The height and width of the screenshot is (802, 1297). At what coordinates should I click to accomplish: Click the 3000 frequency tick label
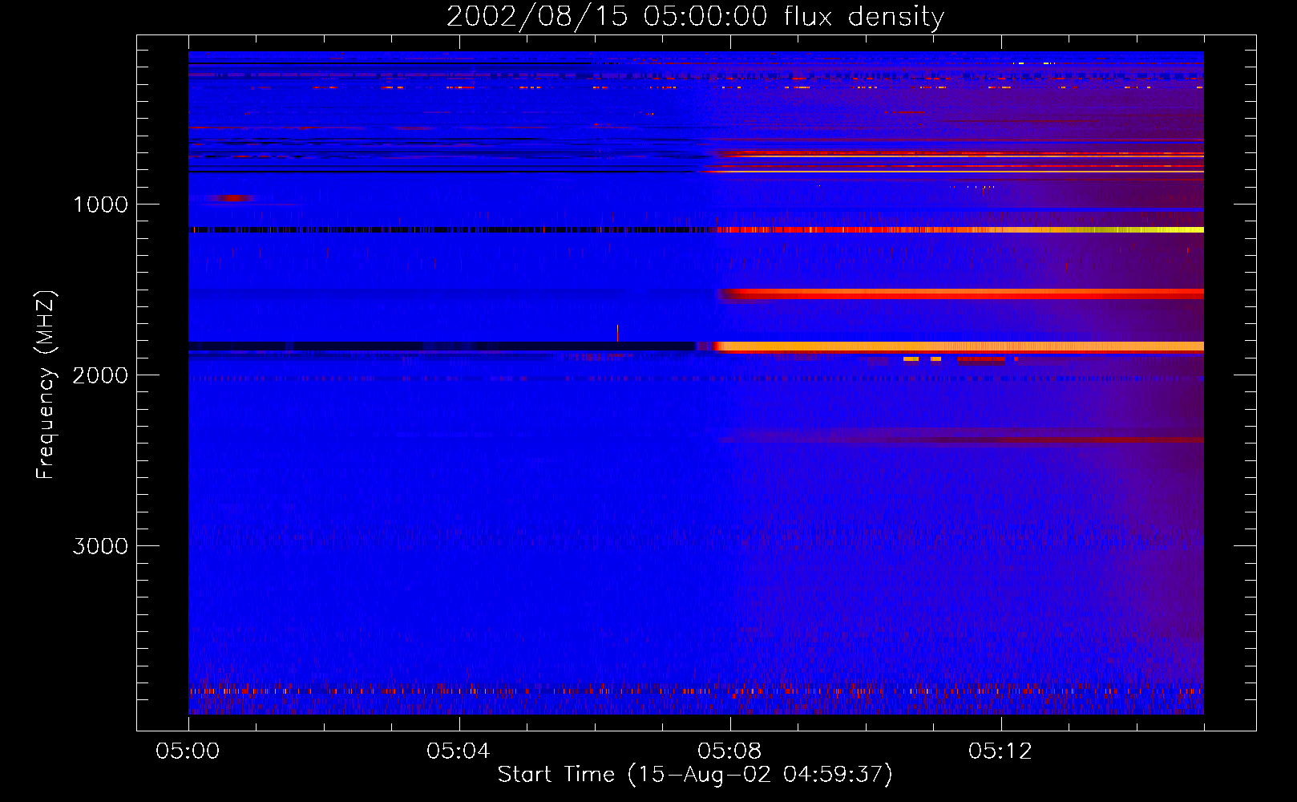coord(100,546)
